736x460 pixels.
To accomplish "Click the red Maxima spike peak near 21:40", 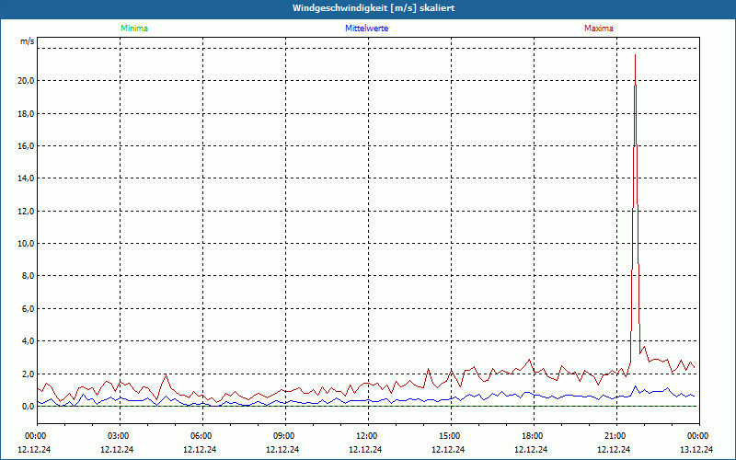I will tap(635, 55).
